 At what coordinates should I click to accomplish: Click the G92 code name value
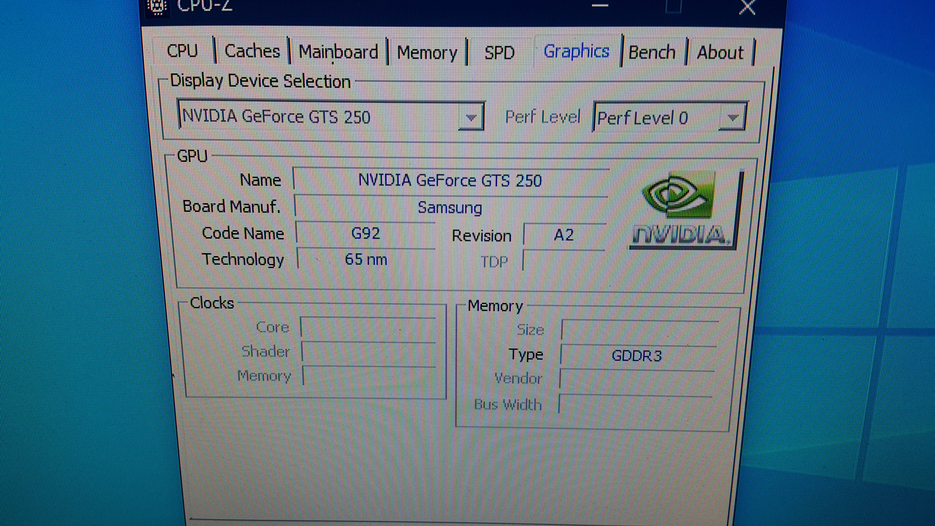pyautogui.click(x=365, y=233)
